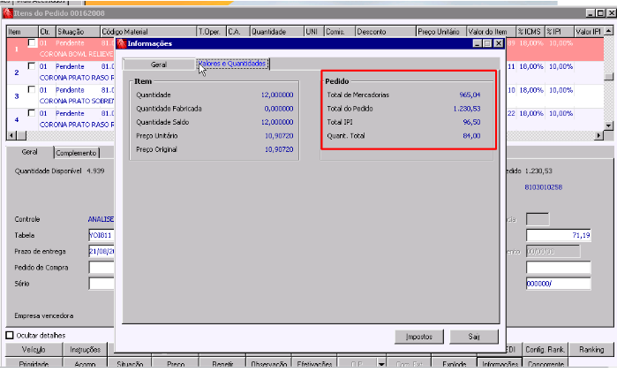The height and width of the screenshot is (372, 617).
Task: Click the Ranking button
Action: point(591,350)
